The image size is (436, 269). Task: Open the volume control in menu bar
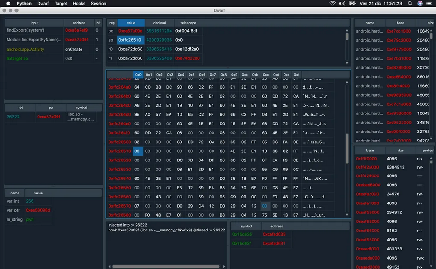click(x=342, y=3)
